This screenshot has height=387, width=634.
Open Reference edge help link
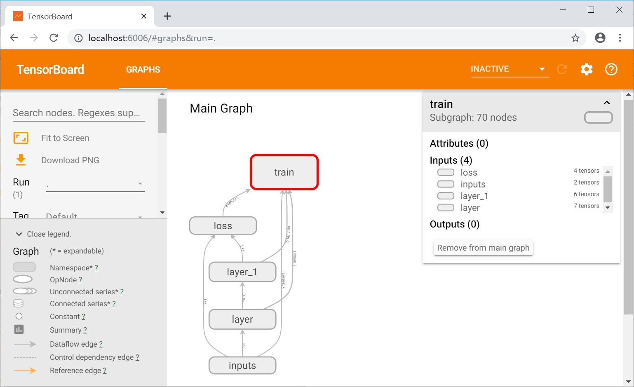pyautogui.click(x=105, y=371)
